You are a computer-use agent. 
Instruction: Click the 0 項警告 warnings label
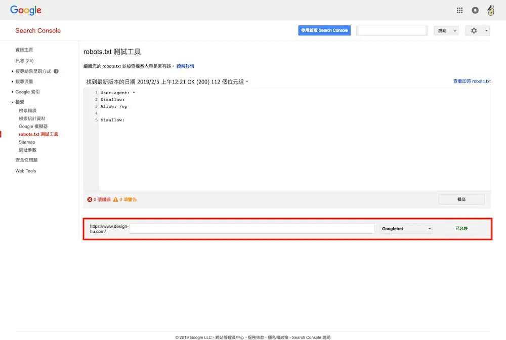coord(128,200)
